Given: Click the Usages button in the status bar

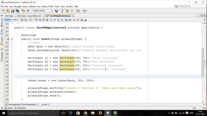Looking at the screenshot, I should 9,108.
